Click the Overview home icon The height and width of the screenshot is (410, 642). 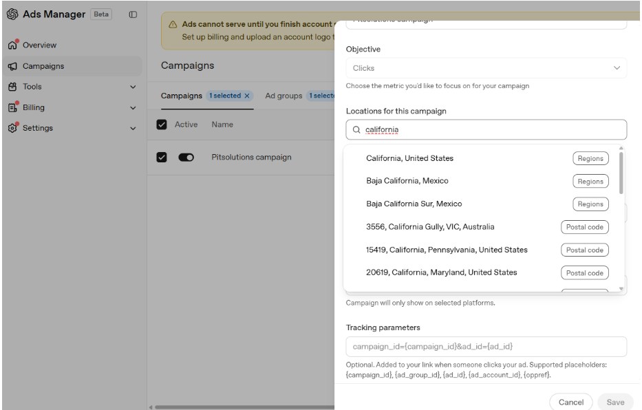tap(12, 45)
